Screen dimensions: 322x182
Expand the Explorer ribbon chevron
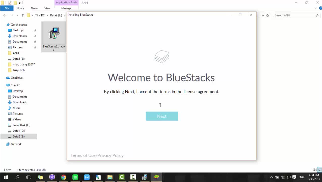pos(316,8)
